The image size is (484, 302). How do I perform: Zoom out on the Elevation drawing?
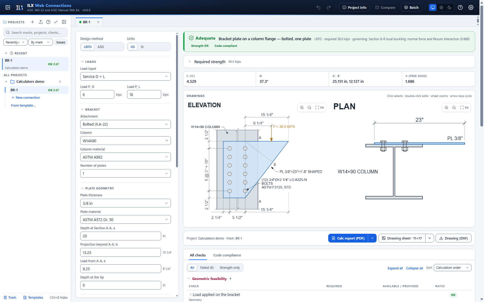pyautogui.click(x=309, y=108)
